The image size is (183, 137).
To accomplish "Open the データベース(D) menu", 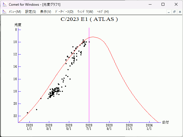I will [x=64, y=12].
